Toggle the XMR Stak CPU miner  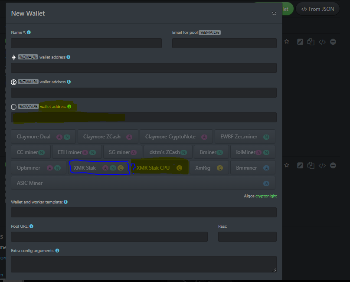pyautogui.click(x=160, y=168)
